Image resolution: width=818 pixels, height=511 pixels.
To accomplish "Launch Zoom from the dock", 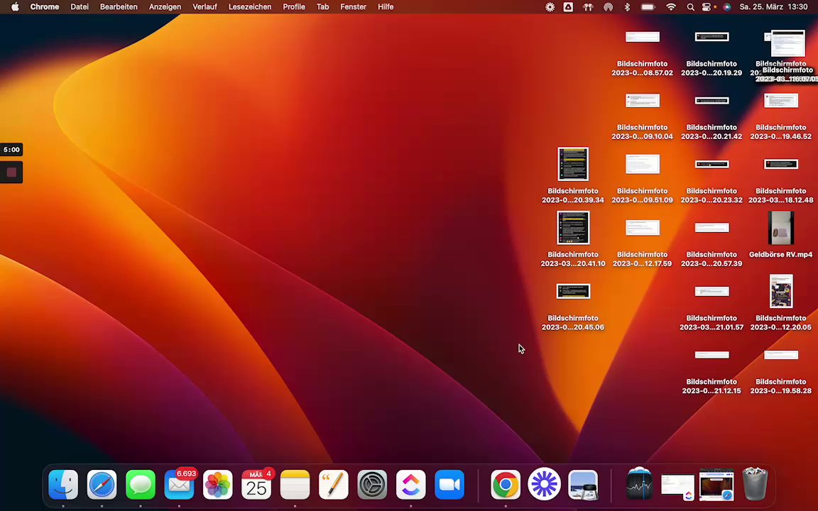I will pyautogui.click(x=449, y=485).
